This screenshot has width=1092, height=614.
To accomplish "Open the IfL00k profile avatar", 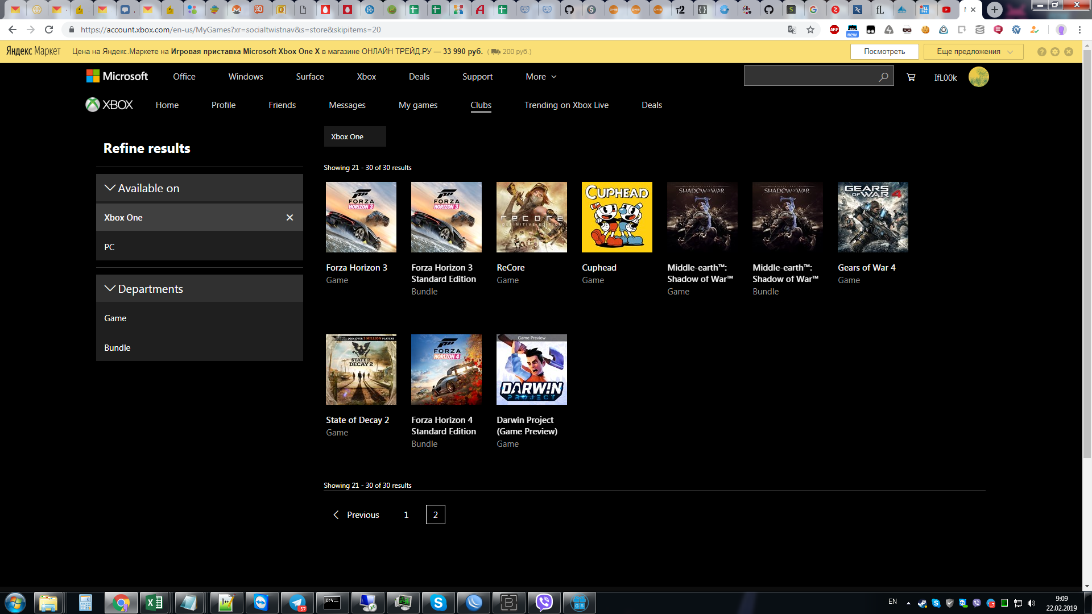I will pyautogui.click(x=978, y=77).
